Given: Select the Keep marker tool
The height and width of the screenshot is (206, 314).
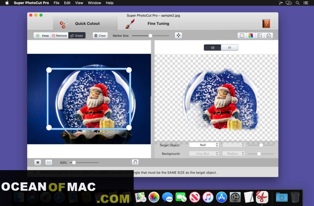Looking at the screenshot, I should pos(42,36).
